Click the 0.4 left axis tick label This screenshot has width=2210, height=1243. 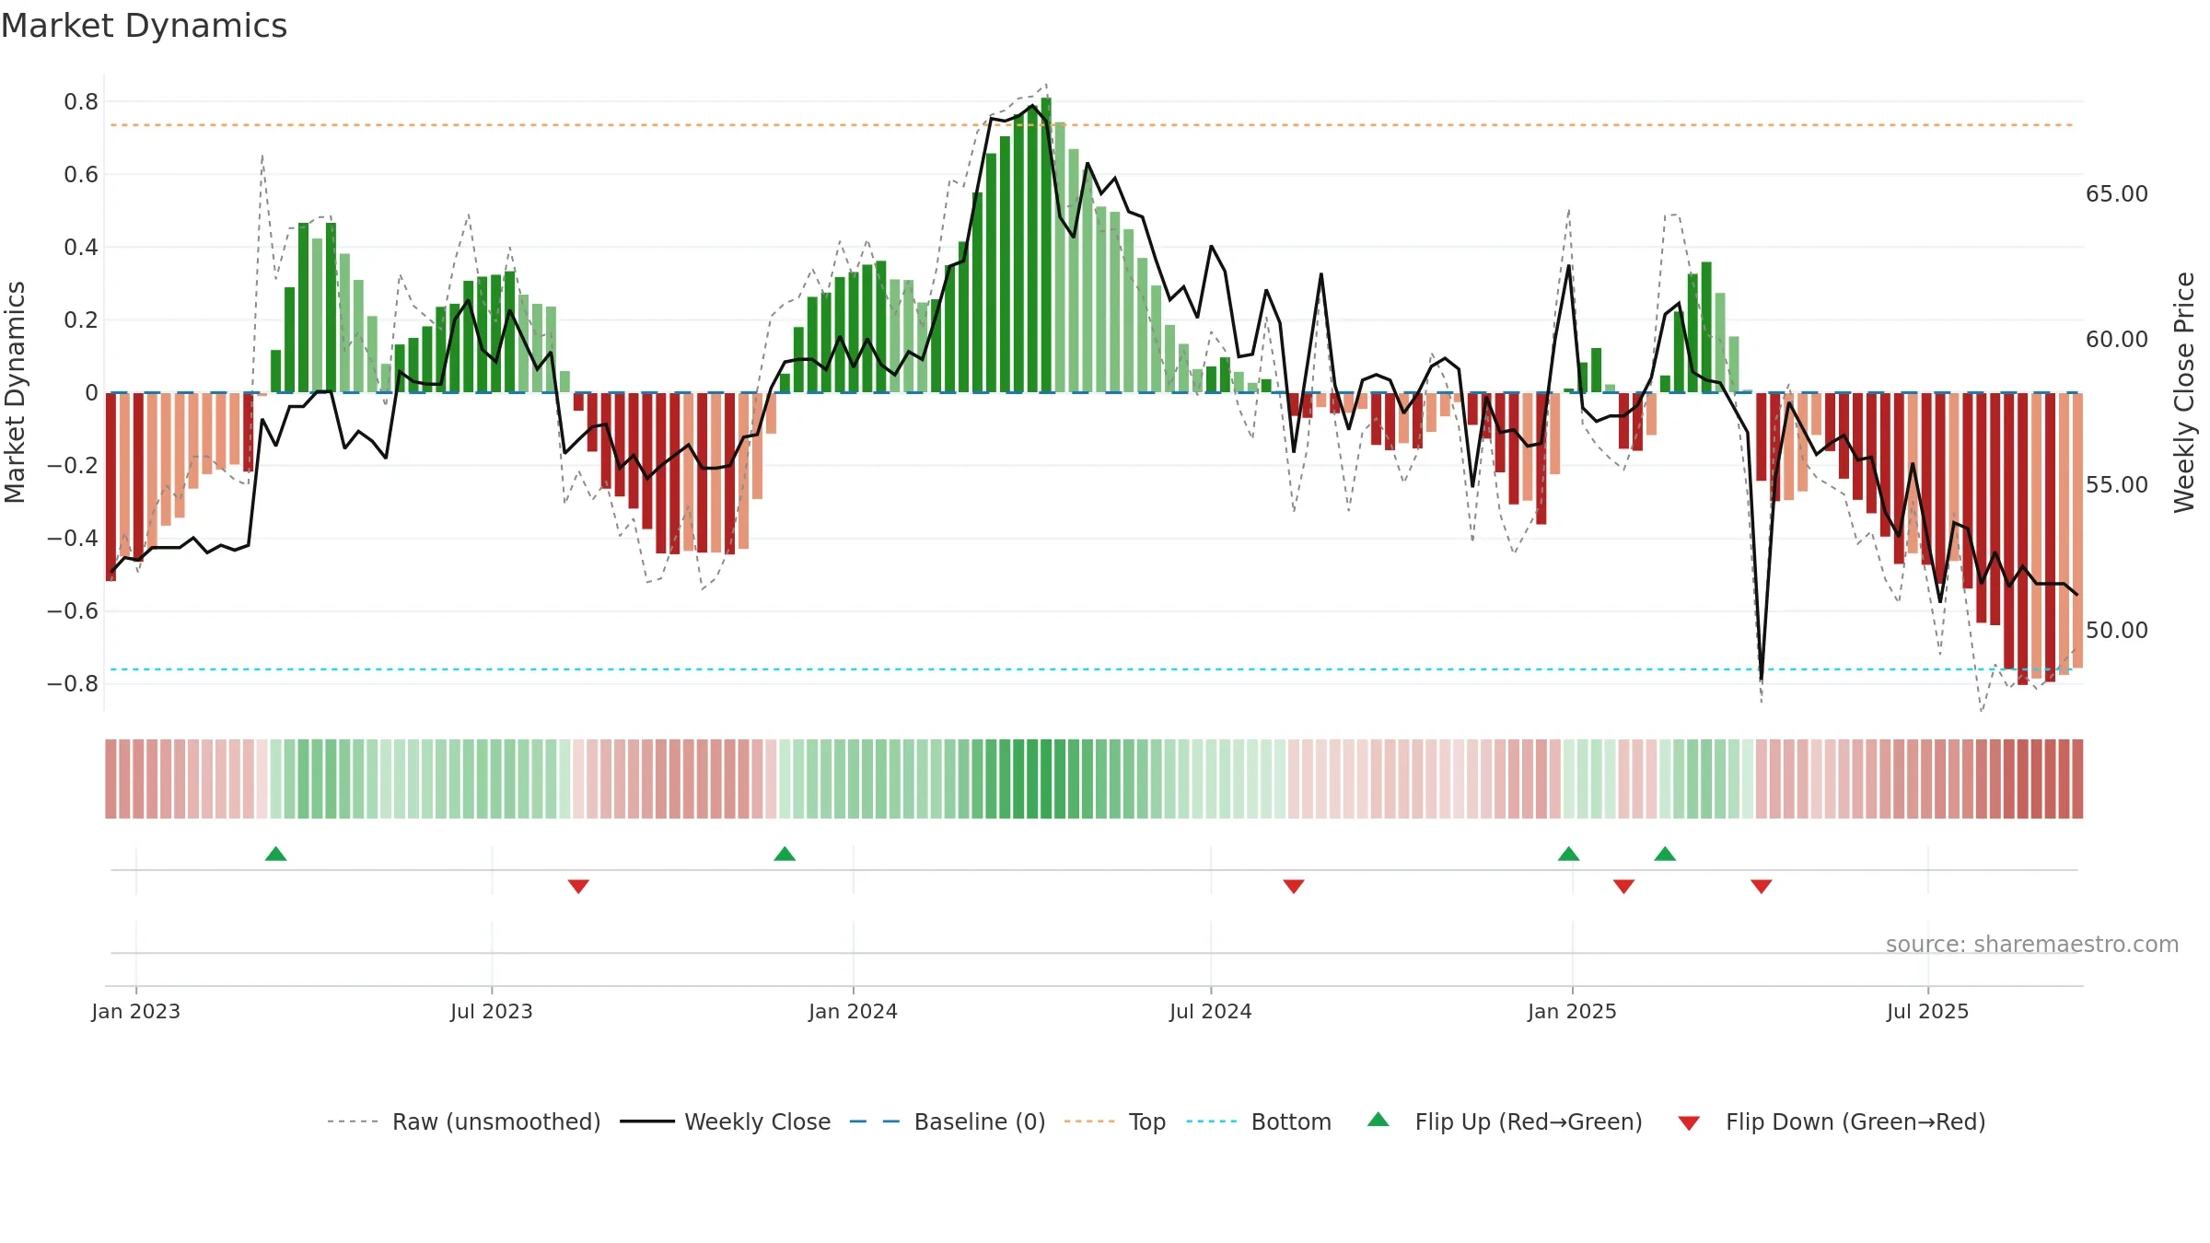coord(81,247)
